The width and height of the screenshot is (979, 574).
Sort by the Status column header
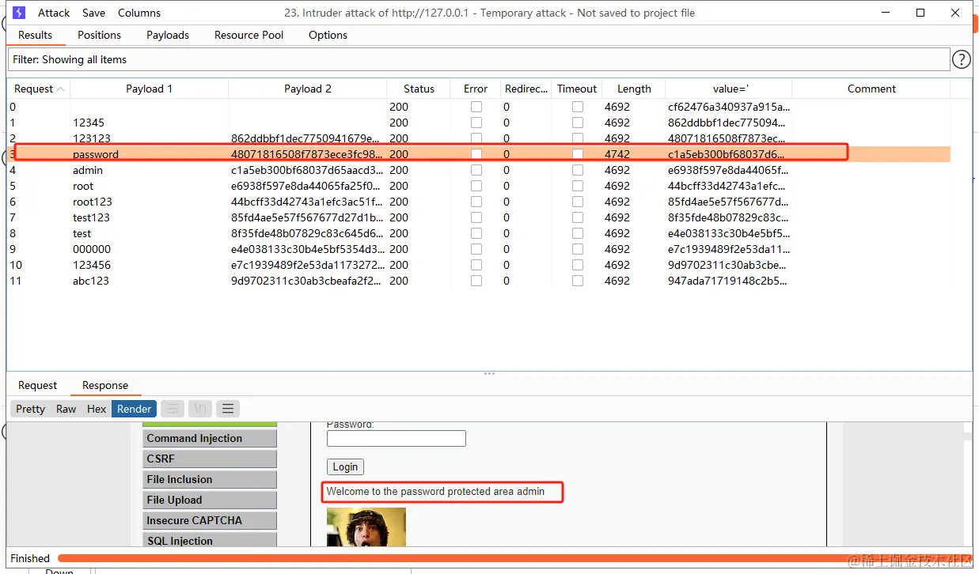pyautogui.click(x=419, y=89)
